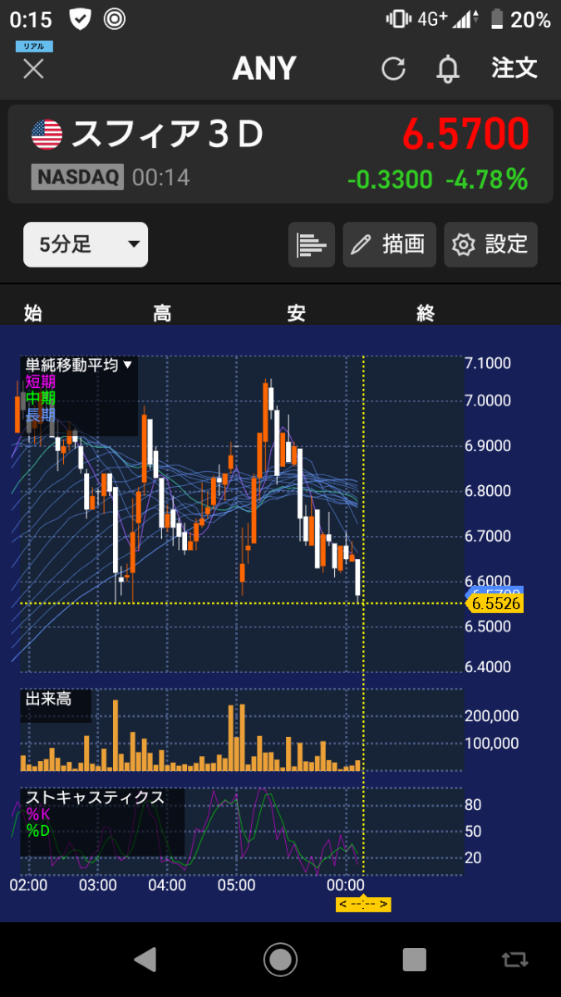561x997 pixels.
Task: Tap the yellow time cursor handle
Action: pos(363,904)
